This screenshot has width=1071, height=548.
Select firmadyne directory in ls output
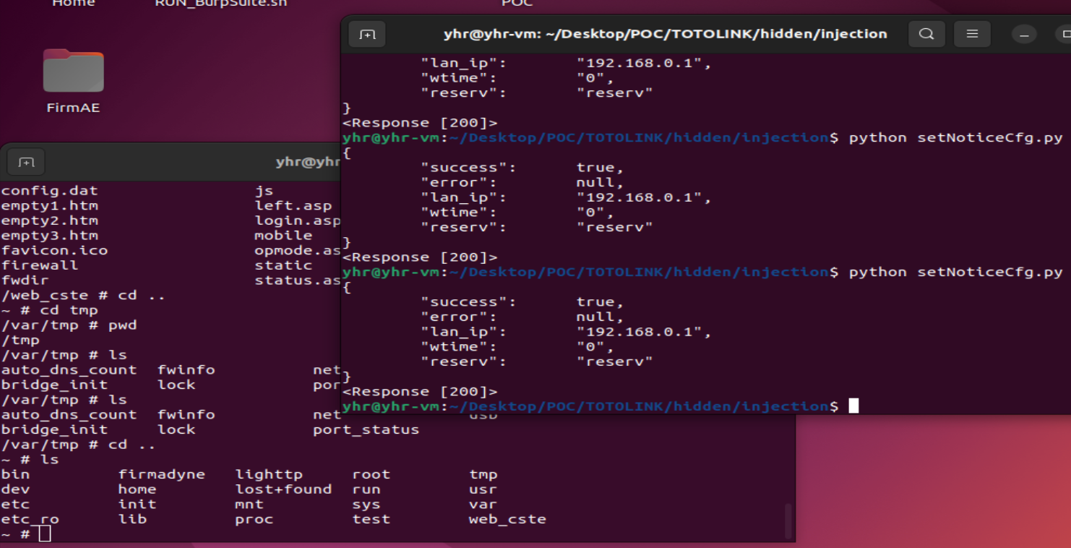coord(162,474)
